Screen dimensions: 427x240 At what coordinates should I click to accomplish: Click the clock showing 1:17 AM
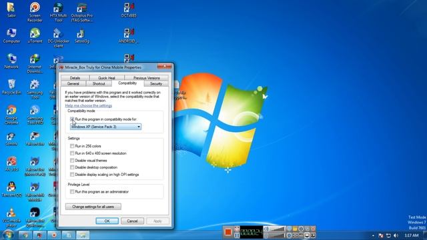point(411,235)
